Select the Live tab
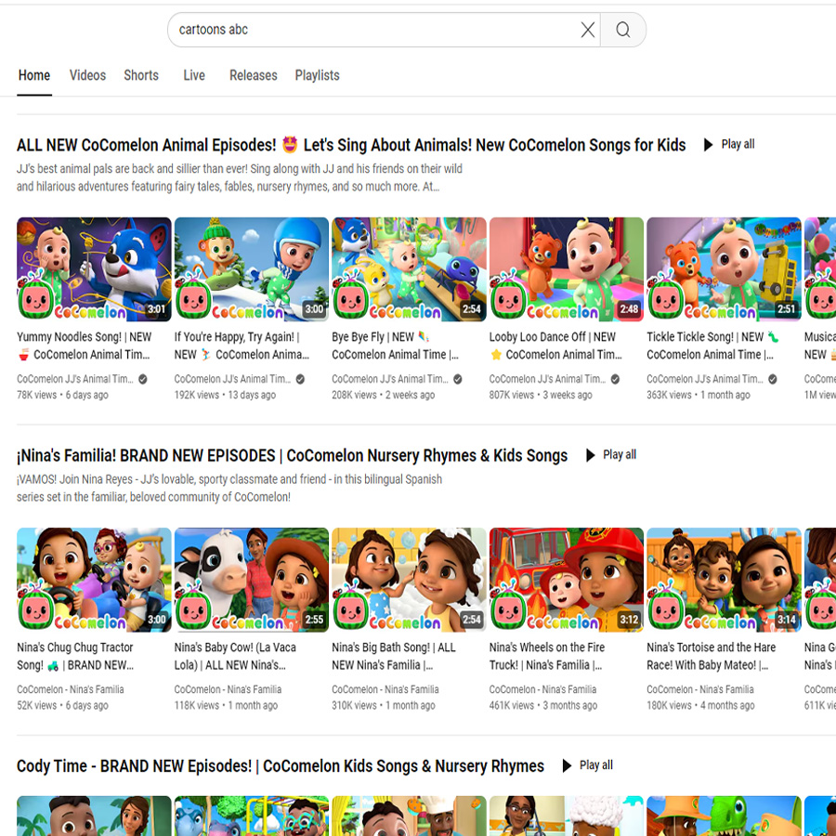The height and width of the screenshot is (836, 836). [194, 75]
